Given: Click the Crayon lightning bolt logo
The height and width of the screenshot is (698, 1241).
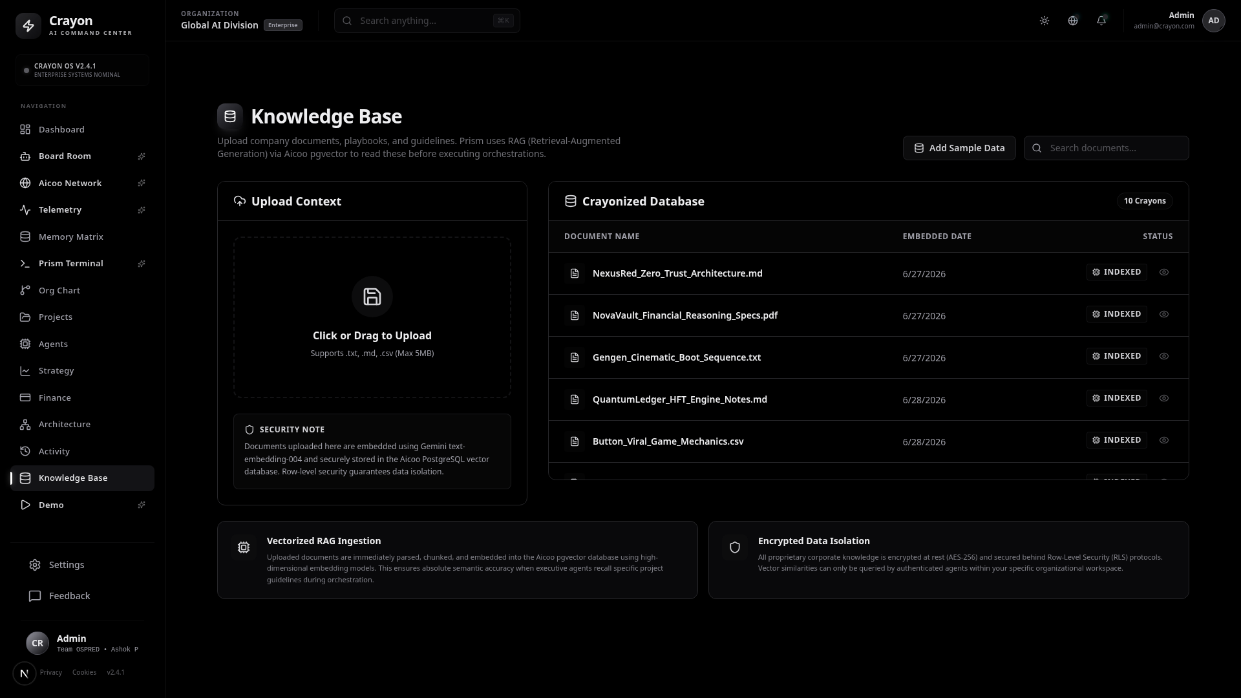Looking at the screenshot, I should (x=28, y=26).
